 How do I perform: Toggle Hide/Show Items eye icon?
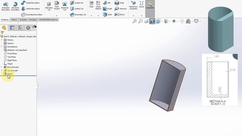pyautogui.click(x=174, y=21)
